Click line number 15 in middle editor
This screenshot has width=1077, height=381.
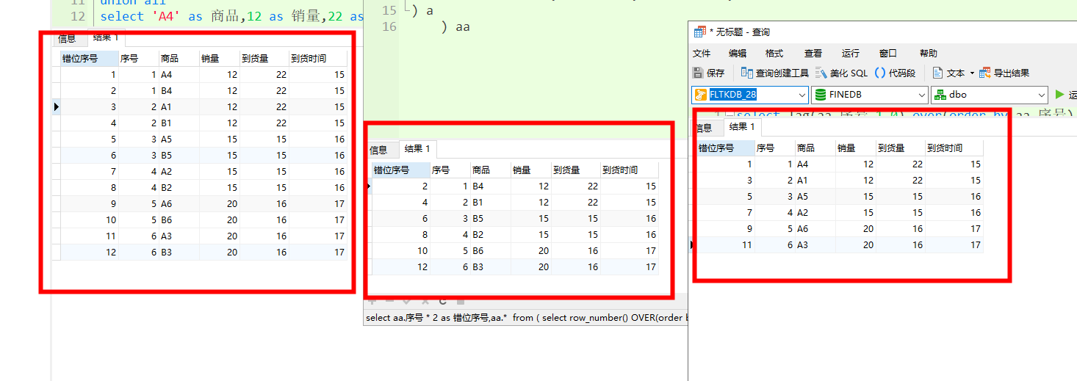[389, 10]
